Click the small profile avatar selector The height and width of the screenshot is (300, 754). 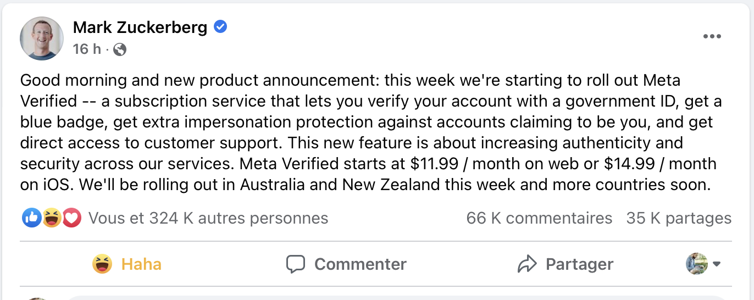pyautogui.click(x=697, y=264)
